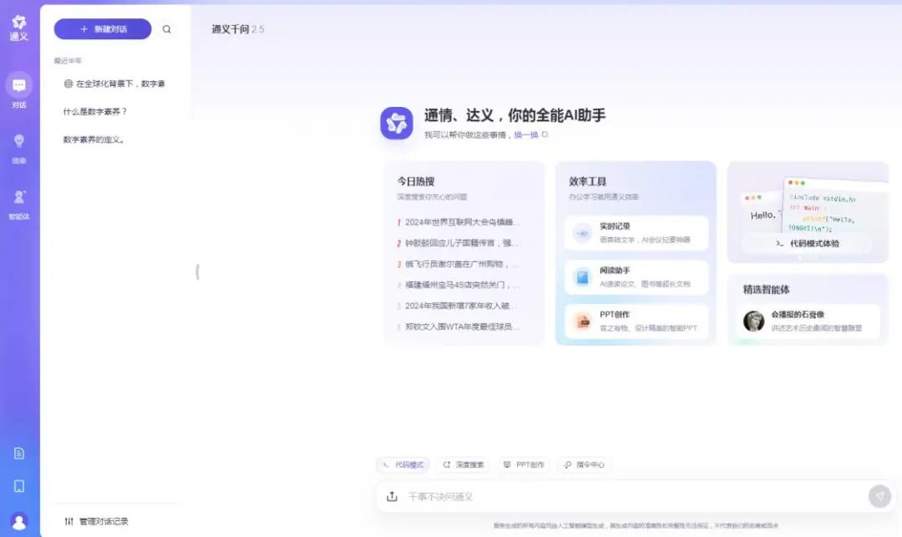Click the 效率工具 heading
Screen dimensions: 902x537
(587, 182)
